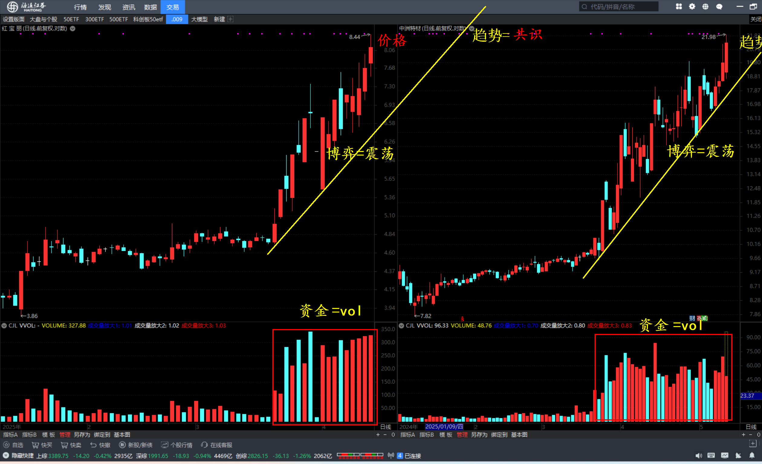Click the 快买 quick buy cart

click(x=42, y=445)
